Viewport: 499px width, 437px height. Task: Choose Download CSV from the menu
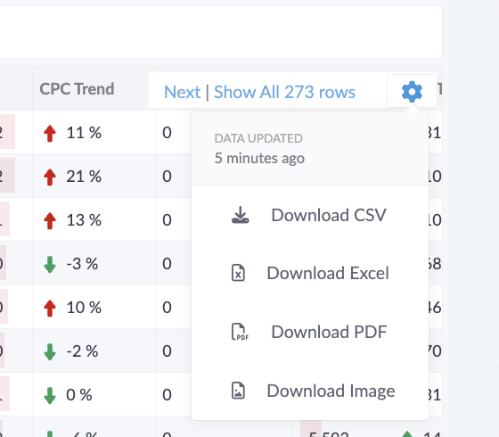(310, 215)
